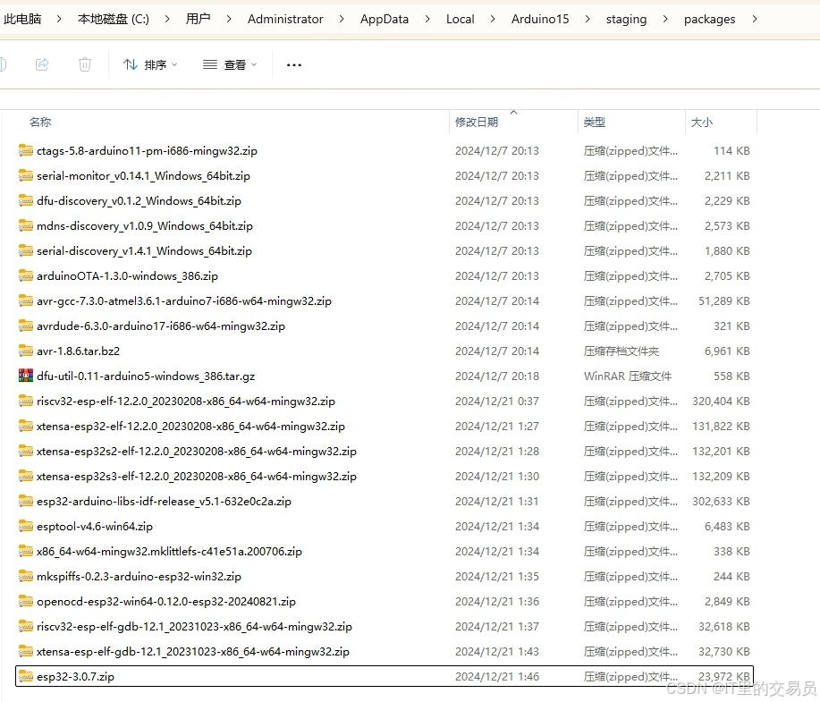Click the openocd-esp32-win64 zip icon
The height and width of the screenshot is (702, 820).
pyautogui.click(x=26, y=602)
